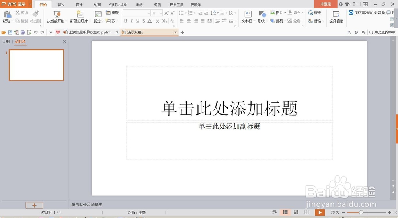Click the Format Painter (格式刷) icon
Viewport: 398px width, 218px height.
(35, 14)
